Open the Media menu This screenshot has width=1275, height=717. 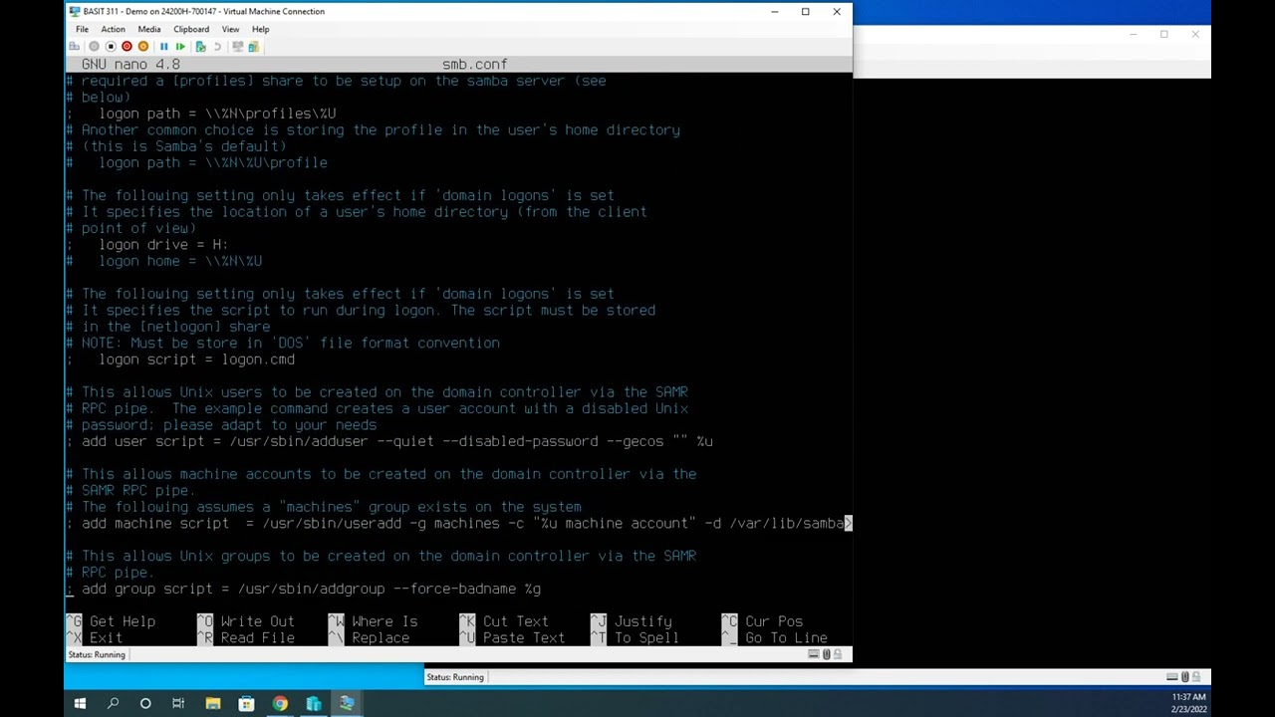149,29
